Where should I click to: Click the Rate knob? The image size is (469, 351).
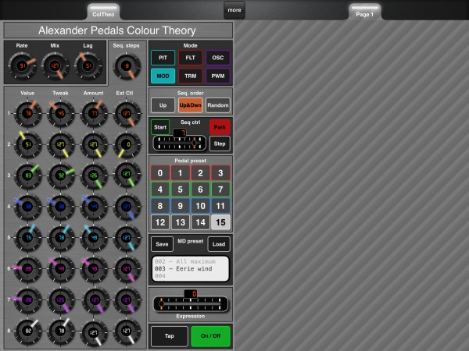click(x=22, y=66)
